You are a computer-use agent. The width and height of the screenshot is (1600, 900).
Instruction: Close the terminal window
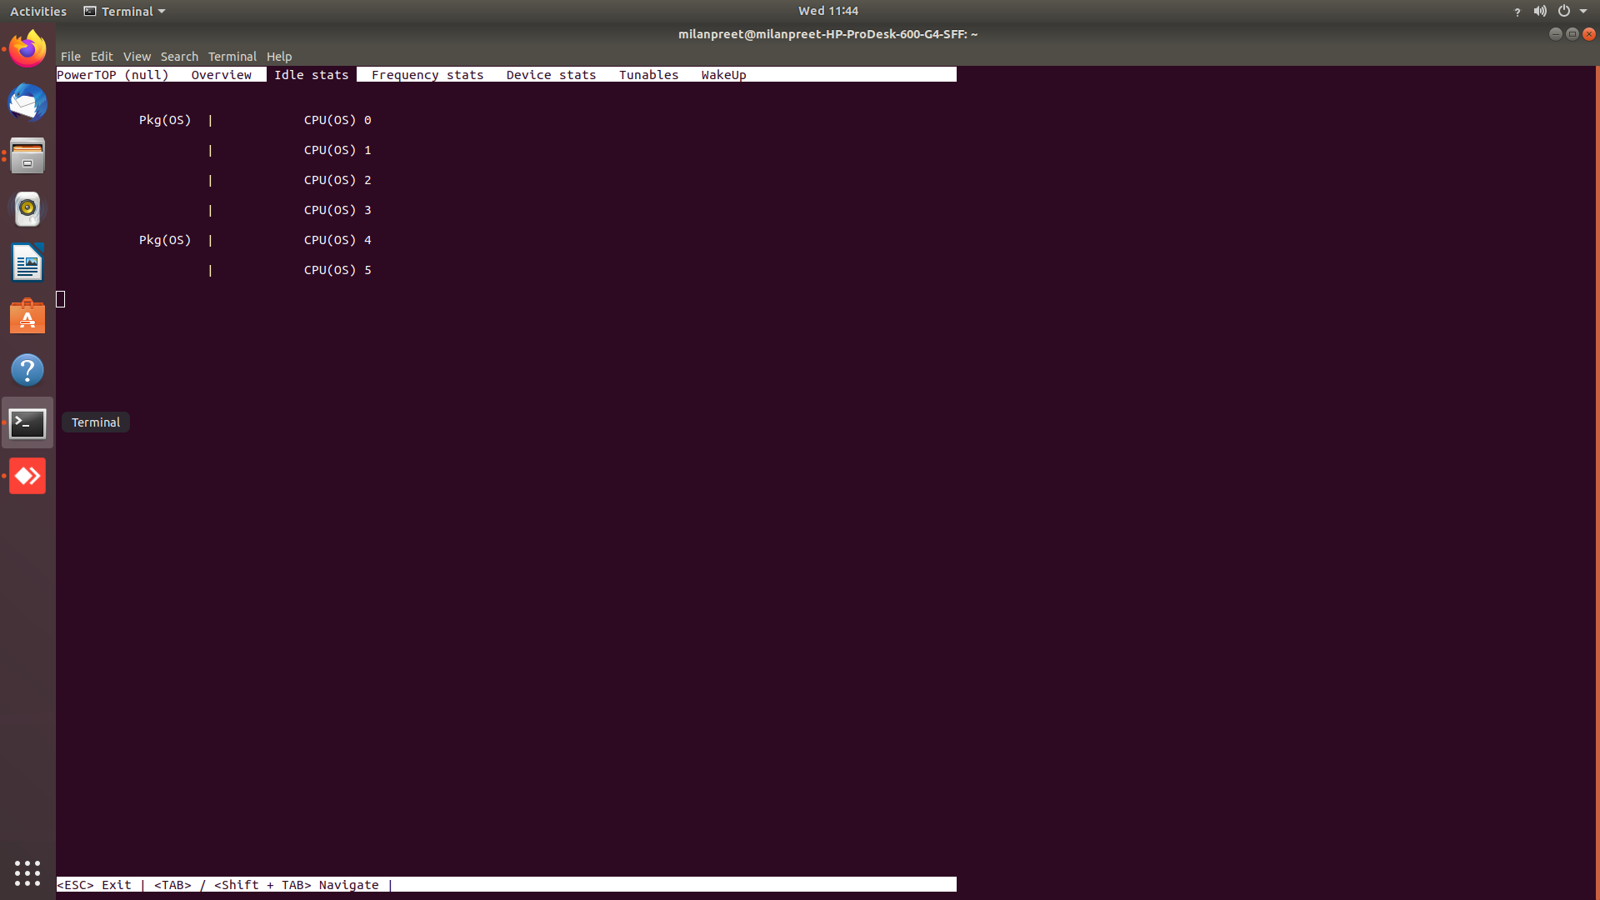pos(1588,34)
